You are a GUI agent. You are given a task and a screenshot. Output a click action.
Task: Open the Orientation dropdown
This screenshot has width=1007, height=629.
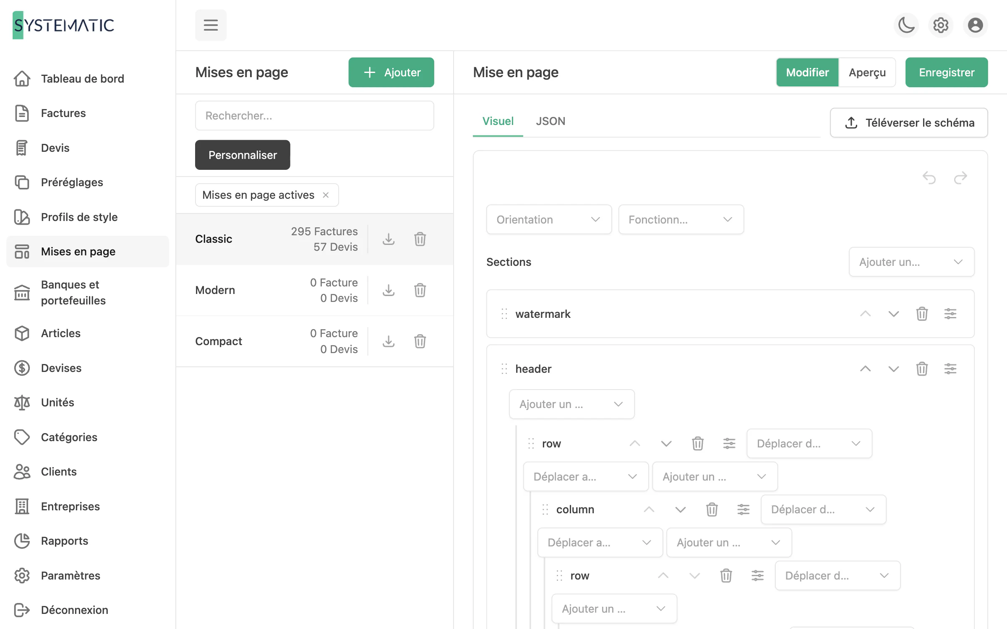(549, 219)
